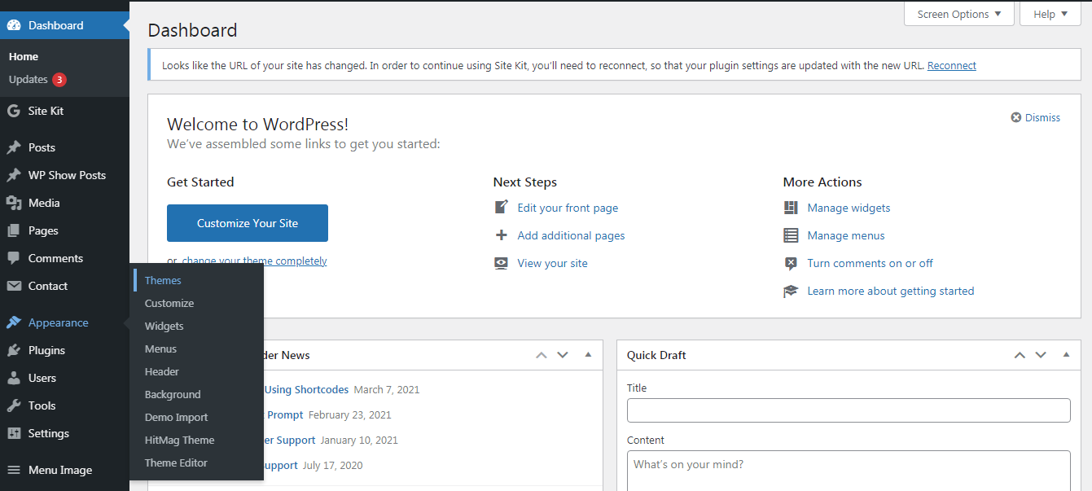This screenshot has height=491, width=1092.
Task: Click Customize Your Site button
Action: (x=248, y=223)
